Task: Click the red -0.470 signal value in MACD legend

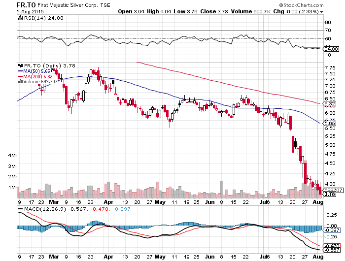Action: coord(99,209)
